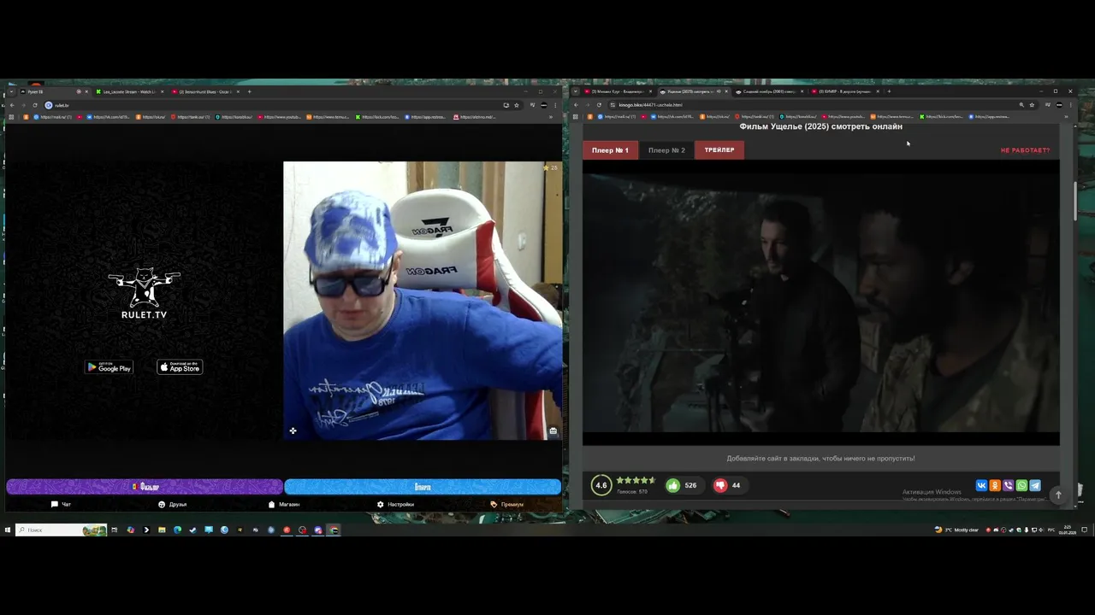Open kick.com bookmark in left browser
1095x615 pixels.
[378, 117]
